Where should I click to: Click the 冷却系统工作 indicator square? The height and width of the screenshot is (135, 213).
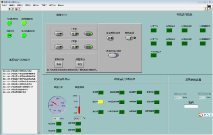coord(153,55)
